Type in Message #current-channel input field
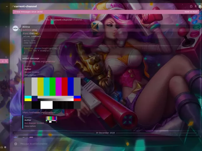 (95, 144)
